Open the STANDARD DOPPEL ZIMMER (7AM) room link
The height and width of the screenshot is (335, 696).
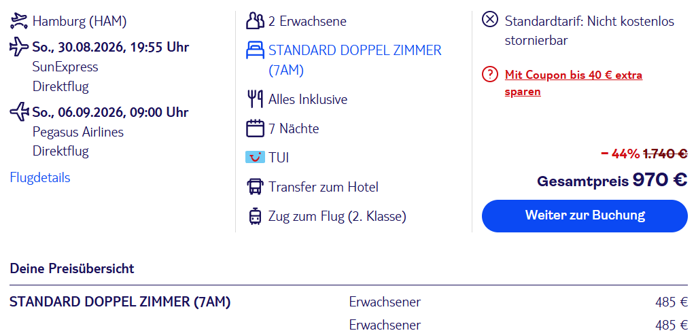point(355,60)
